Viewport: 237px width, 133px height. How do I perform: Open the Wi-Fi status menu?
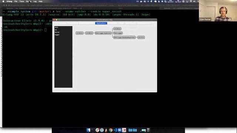click(x=191, y=1)
